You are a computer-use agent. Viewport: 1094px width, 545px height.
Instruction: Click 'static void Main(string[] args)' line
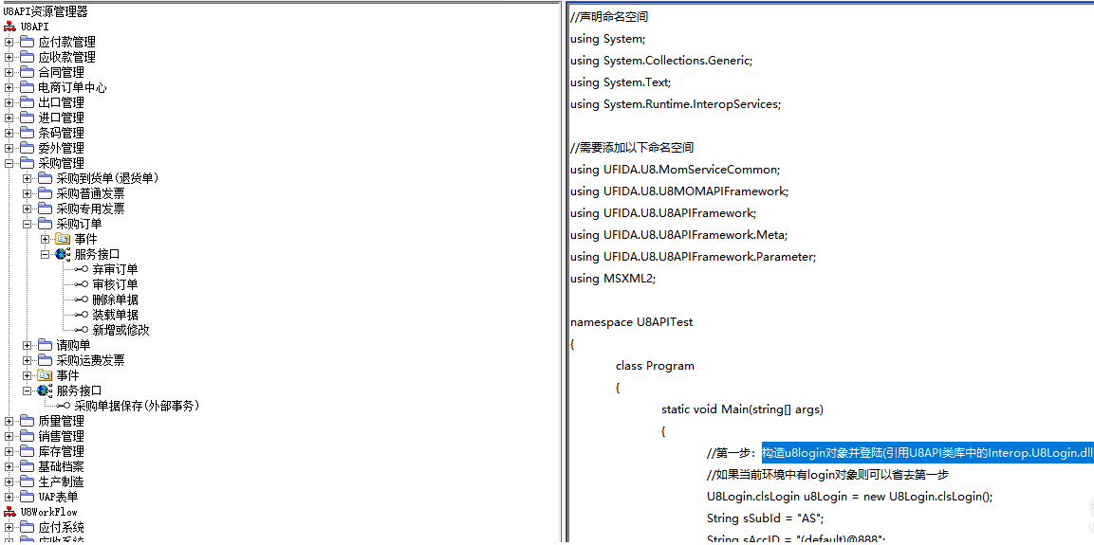(x=742, y=409)
